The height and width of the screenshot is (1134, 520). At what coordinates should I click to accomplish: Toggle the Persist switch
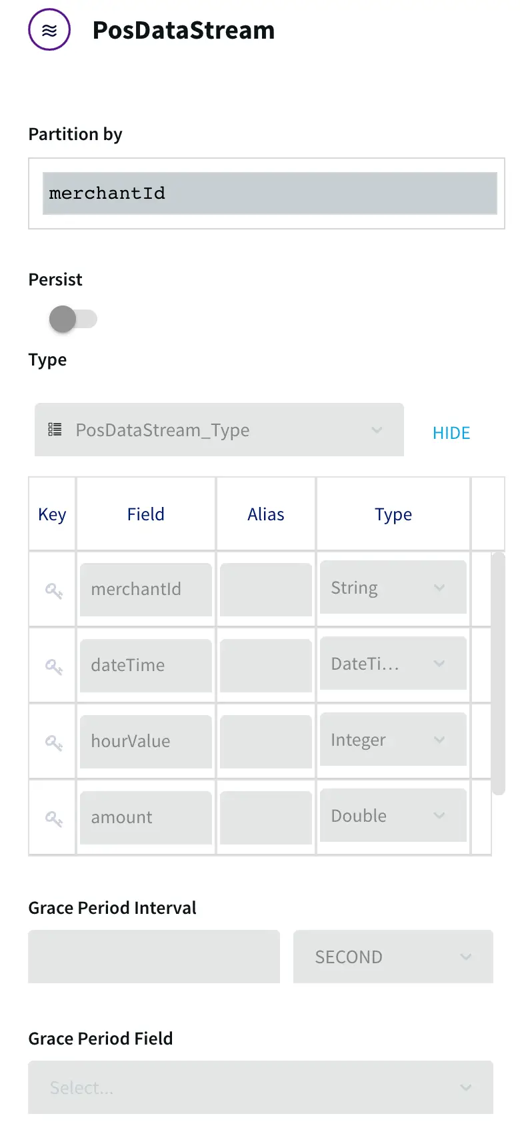pos(73,319)
